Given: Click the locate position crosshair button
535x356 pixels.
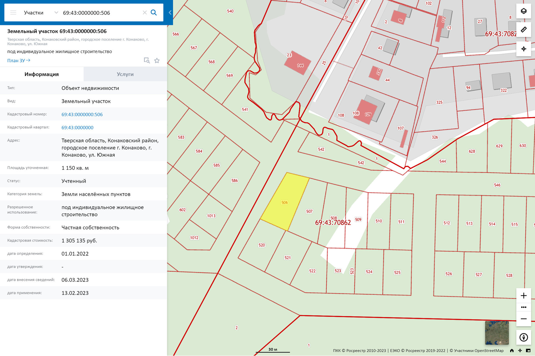Looking at the screenshot, I should (524, 49).
